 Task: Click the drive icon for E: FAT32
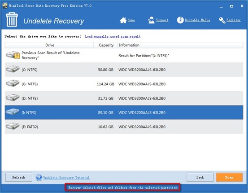pos(13,126)
